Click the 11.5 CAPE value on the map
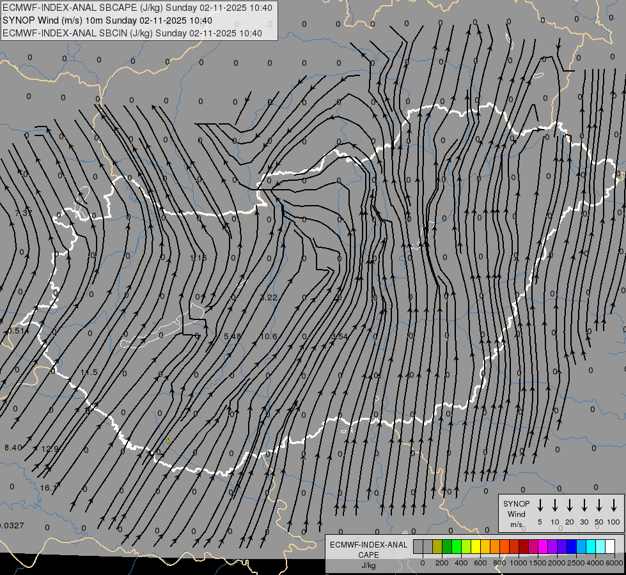Viewport: 626px width, 575px height. 89,372
